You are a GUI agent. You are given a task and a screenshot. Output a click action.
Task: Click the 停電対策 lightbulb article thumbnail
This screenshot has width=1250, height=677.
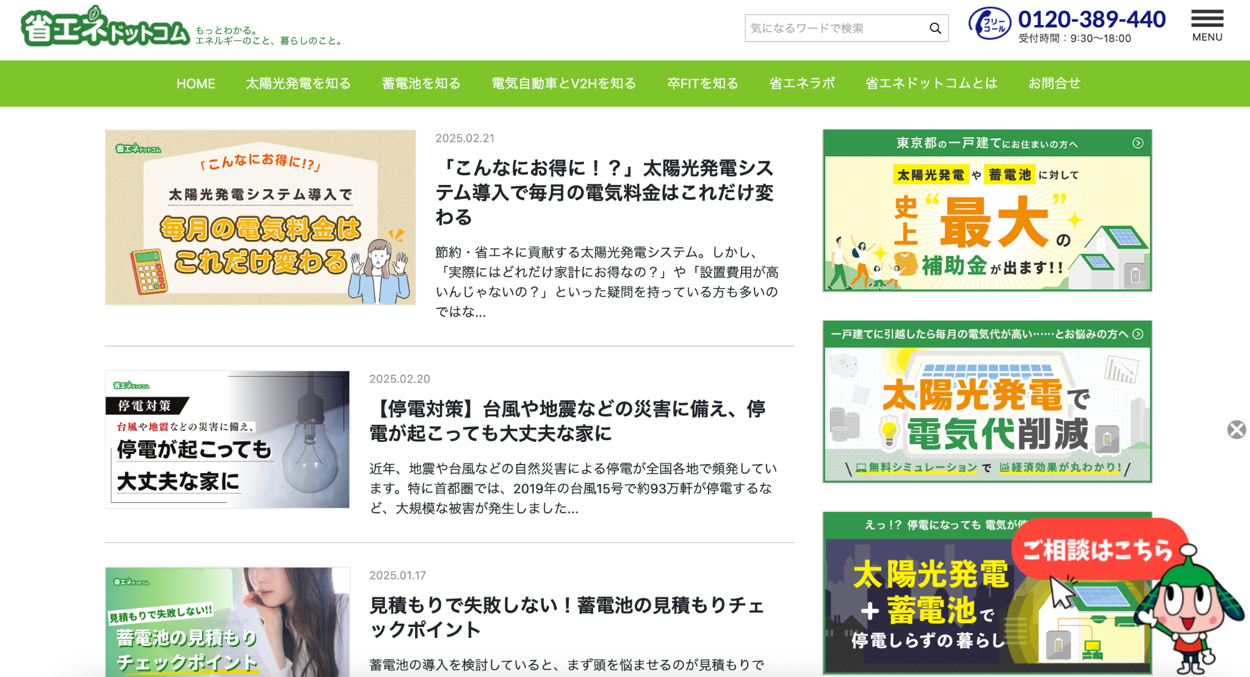pos(227,440)
